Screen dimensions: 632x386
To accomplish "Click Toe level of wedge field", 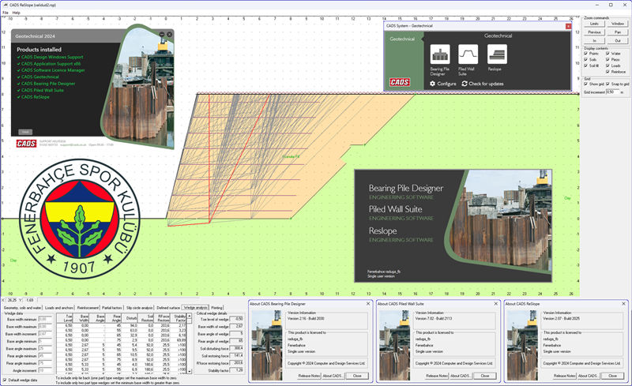I will (236, 319).
